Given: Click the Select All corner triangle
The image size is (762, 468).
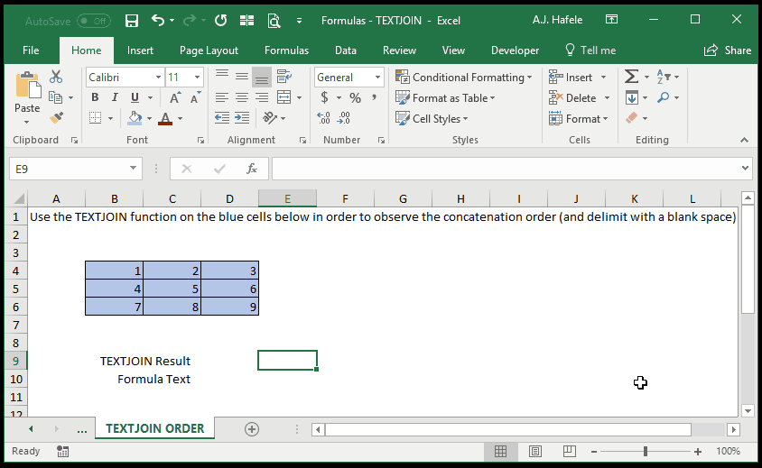Looking at the screenshot, I should point(19,198).
